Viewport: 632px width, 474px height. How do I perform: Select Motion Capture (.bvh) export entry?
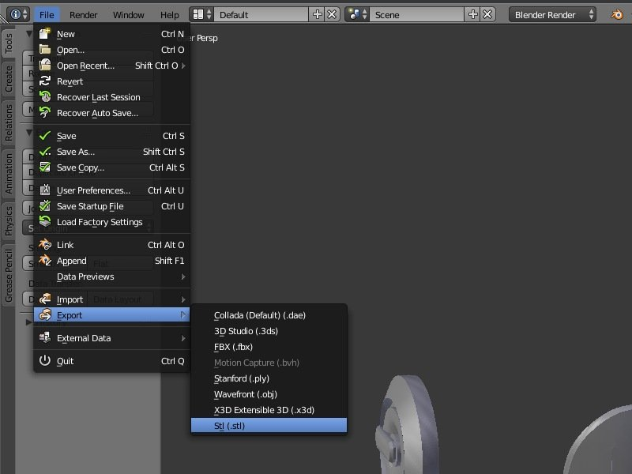point(269,363)
